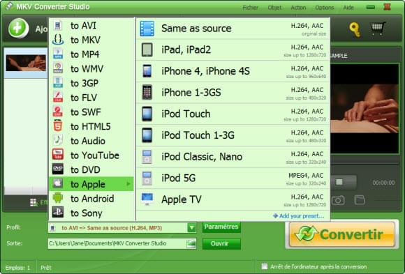
Task: Click the Emplois: 1 status entry
Action: pos(18,268)
